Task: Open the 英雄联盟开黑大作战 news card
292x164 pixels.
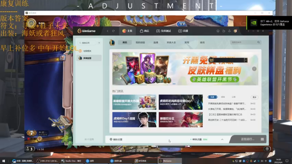Action: coord(134,102)
